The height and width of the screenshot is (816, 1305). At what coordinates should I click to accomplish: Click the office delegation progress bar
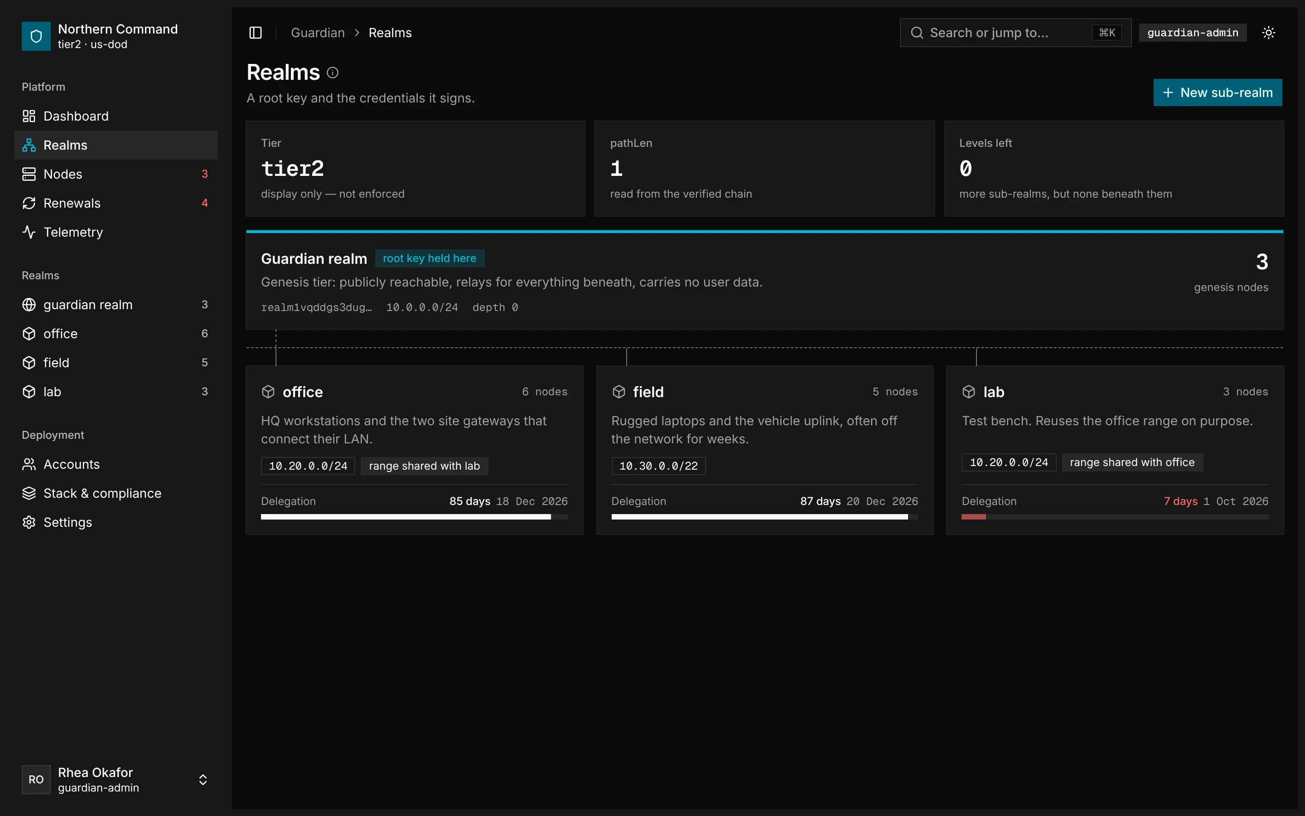pyautogui.click(x=414, y=517)
